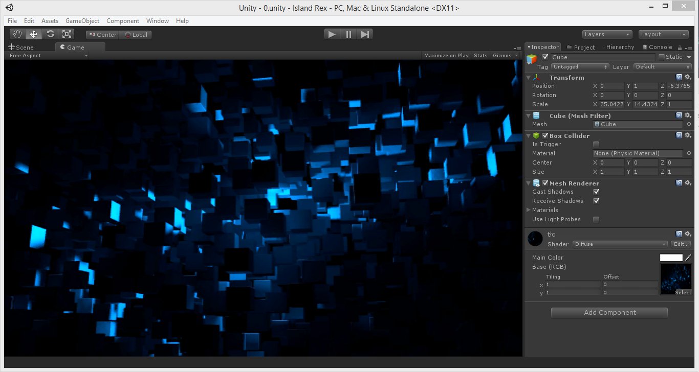Toggle the Cube active checkbox
The image size is (699, 372).
click(x=545, y=57)
